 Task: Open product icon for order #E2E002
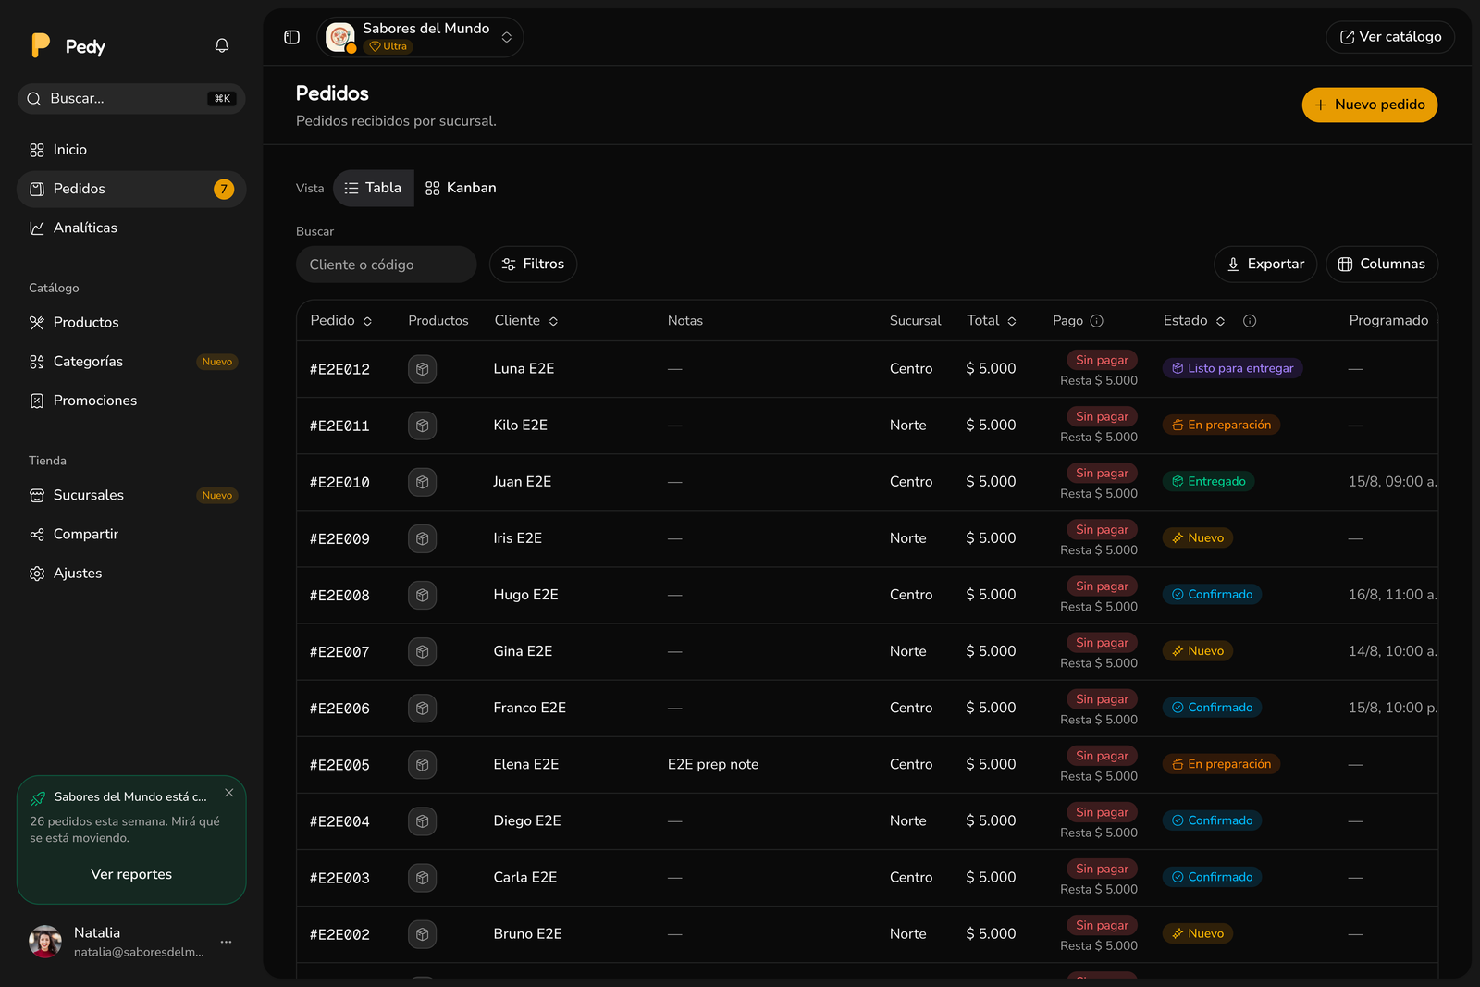pyautogui.click(x=422, y=934)
